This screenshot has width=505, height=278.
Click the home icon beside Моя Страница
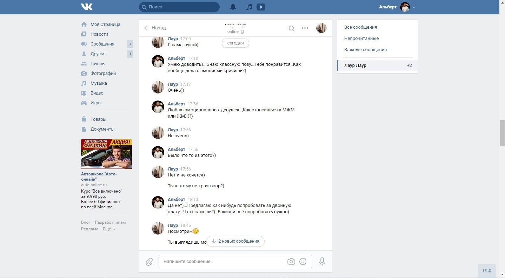point(84,25)
